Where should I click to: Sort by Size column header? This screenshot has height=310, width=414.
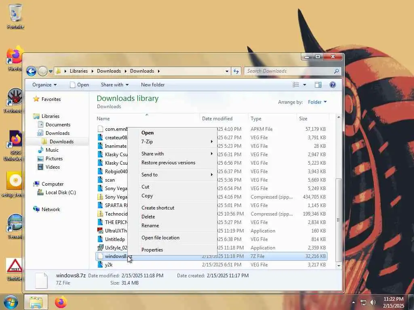point(313,119)
